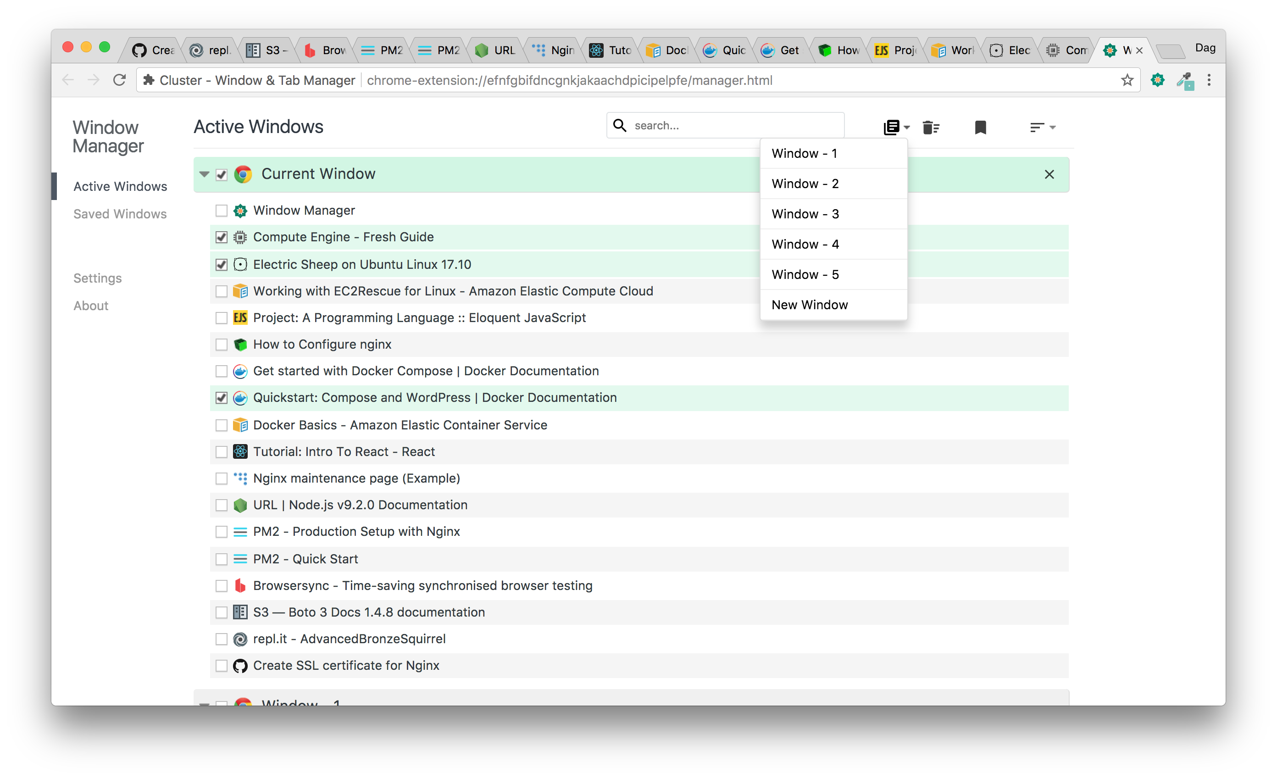
Task: Open Saved Windows in sidebar
Action: point(120,214)
